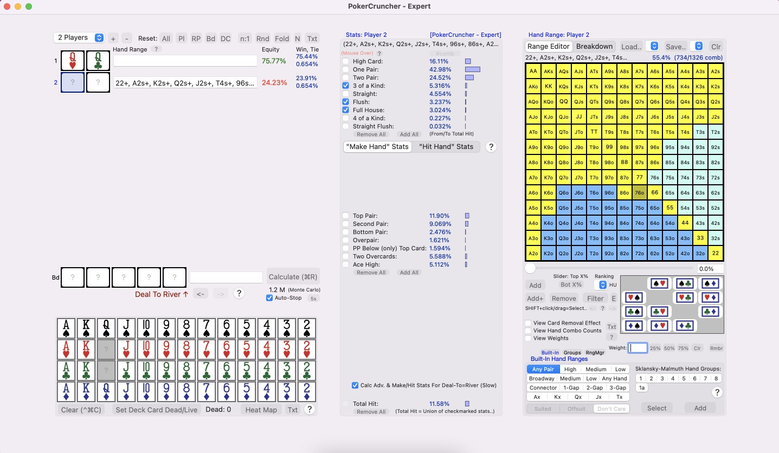
Task: Click the Clear deck button
Action: [81, 410]
